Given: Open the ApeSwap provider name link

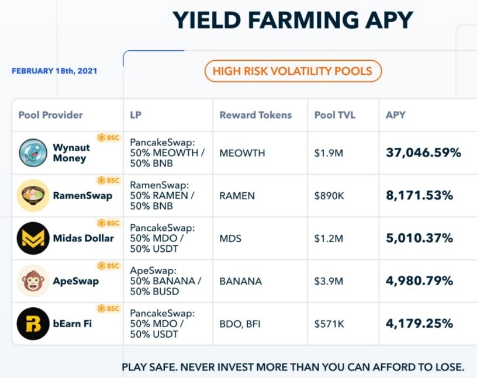Looking at the screenshot, I should [76, 281].
